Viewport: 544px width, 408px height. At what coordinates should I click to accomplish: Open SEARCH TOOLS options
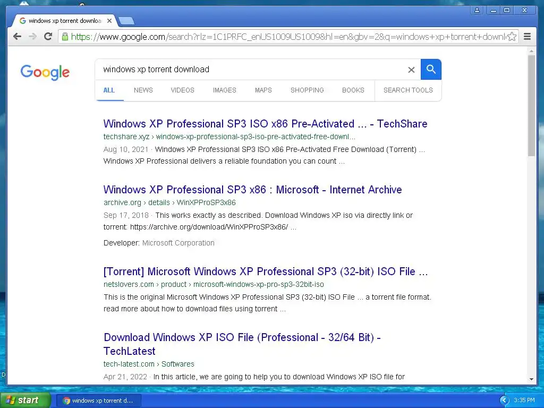coord(408,90)
